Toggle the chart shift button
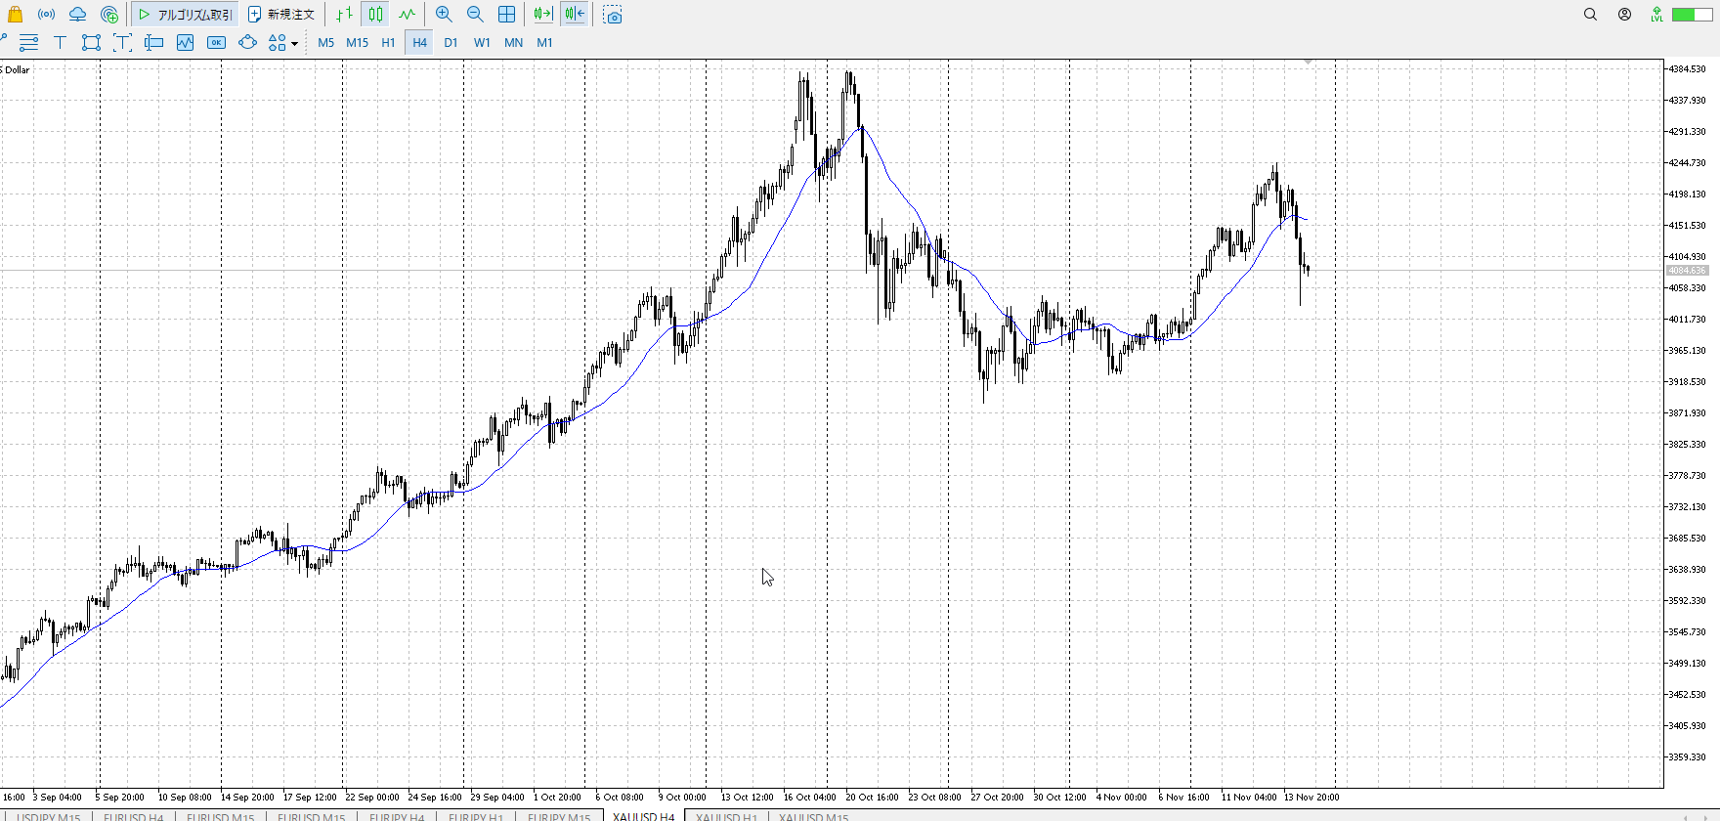Image resolution: width=1720 pixels, height=821 pixels. click(x=575, y=15)
